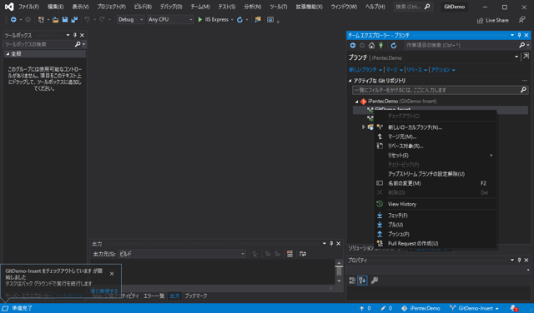
Task: Open the Debug configuration dropdown
Action: pos(130,20)
